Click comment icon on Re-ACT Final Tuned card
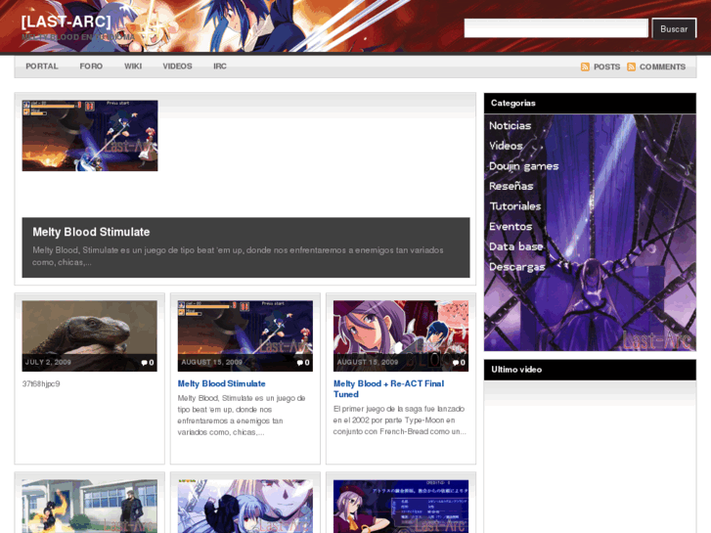 click(456, 363)
